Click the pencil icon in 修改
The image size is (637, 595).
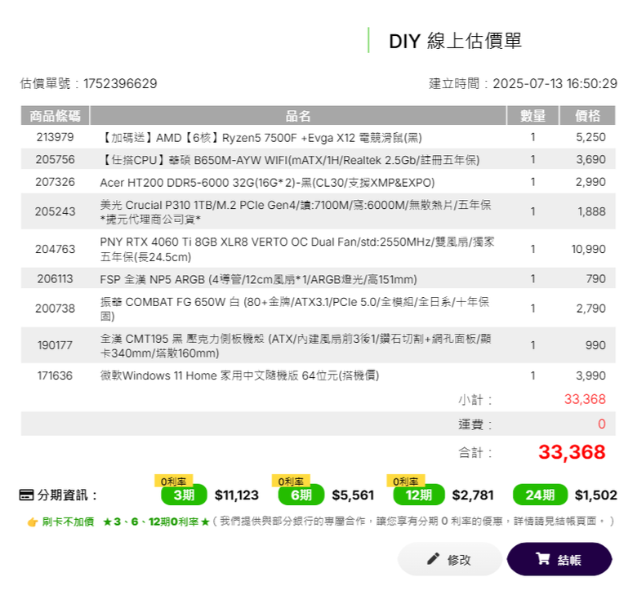(433, 558)
